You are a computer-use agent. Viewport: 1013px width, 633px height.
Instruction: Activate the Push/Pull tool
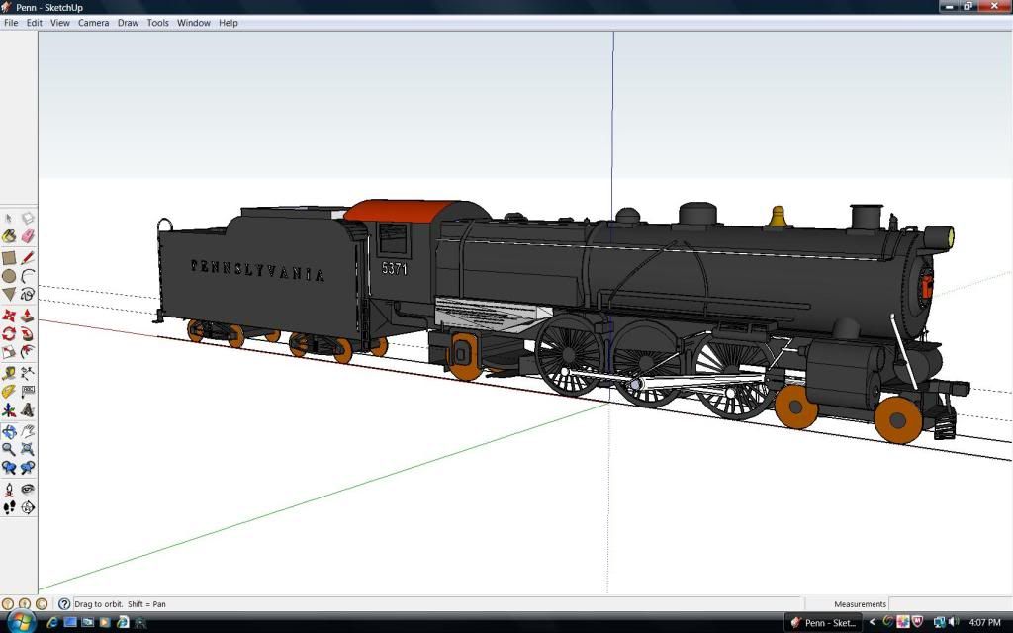pos(27,316)
